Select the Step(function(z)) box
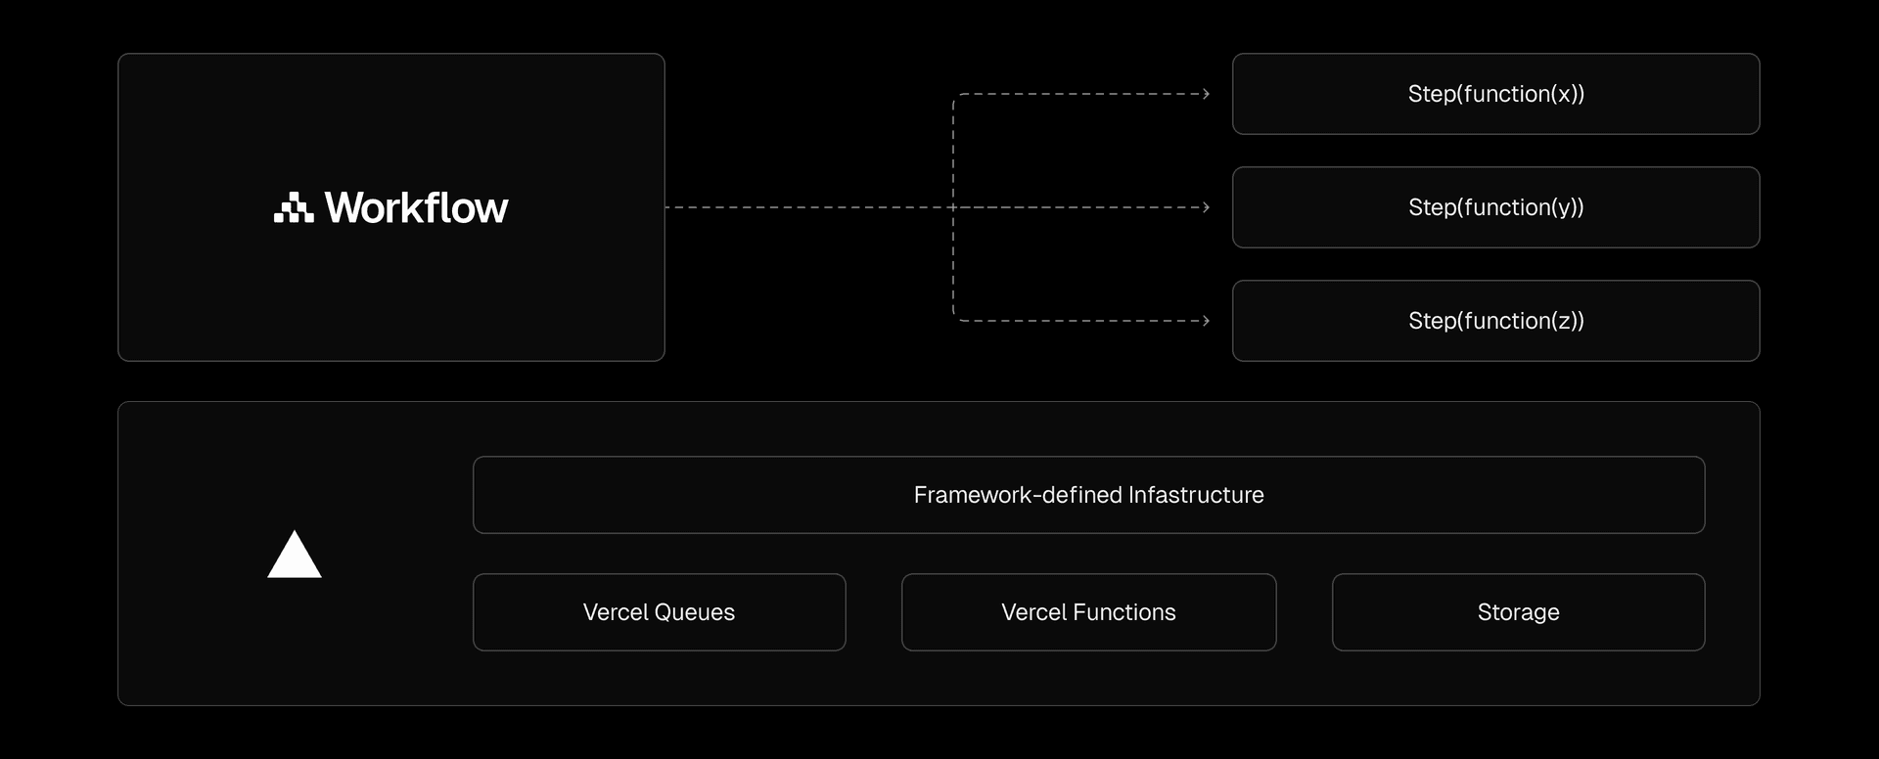This screenshot has width=1879, height=759. point(1495,321)
